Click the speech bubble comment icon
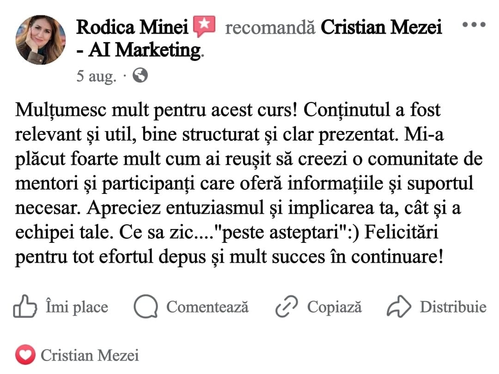499x374 pixels. [x=146, y=307]
